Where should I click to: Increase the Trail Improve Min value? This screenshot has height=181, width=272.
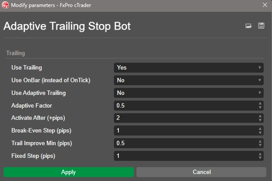[260, 141]
